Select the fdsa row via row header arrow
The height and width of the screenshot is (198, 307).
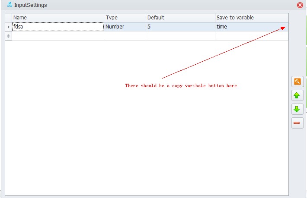[x=8, y=27]
